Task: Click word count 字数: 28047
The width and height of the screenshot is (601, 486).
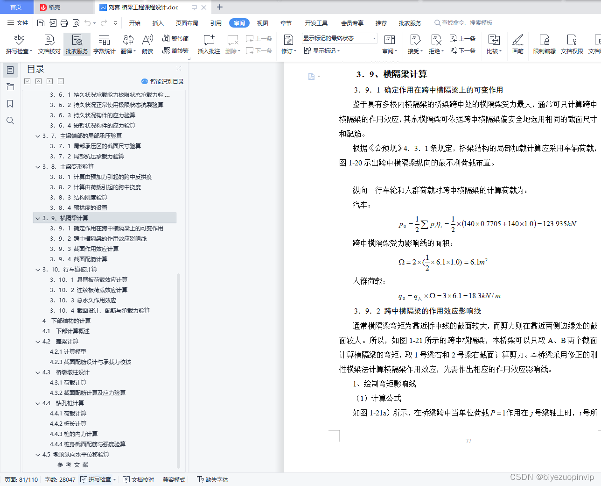Action: tap(60, 479)
